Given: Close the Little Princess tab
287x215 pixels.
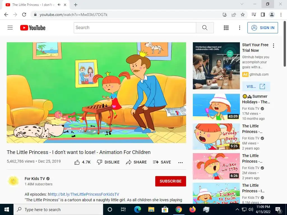Looking at the screenshot, I should click(x=65, y=5).
